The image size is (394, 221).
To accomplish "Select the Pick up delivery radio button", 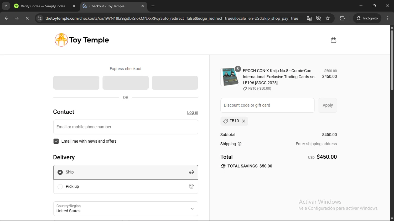I will (x=60, y=187).
